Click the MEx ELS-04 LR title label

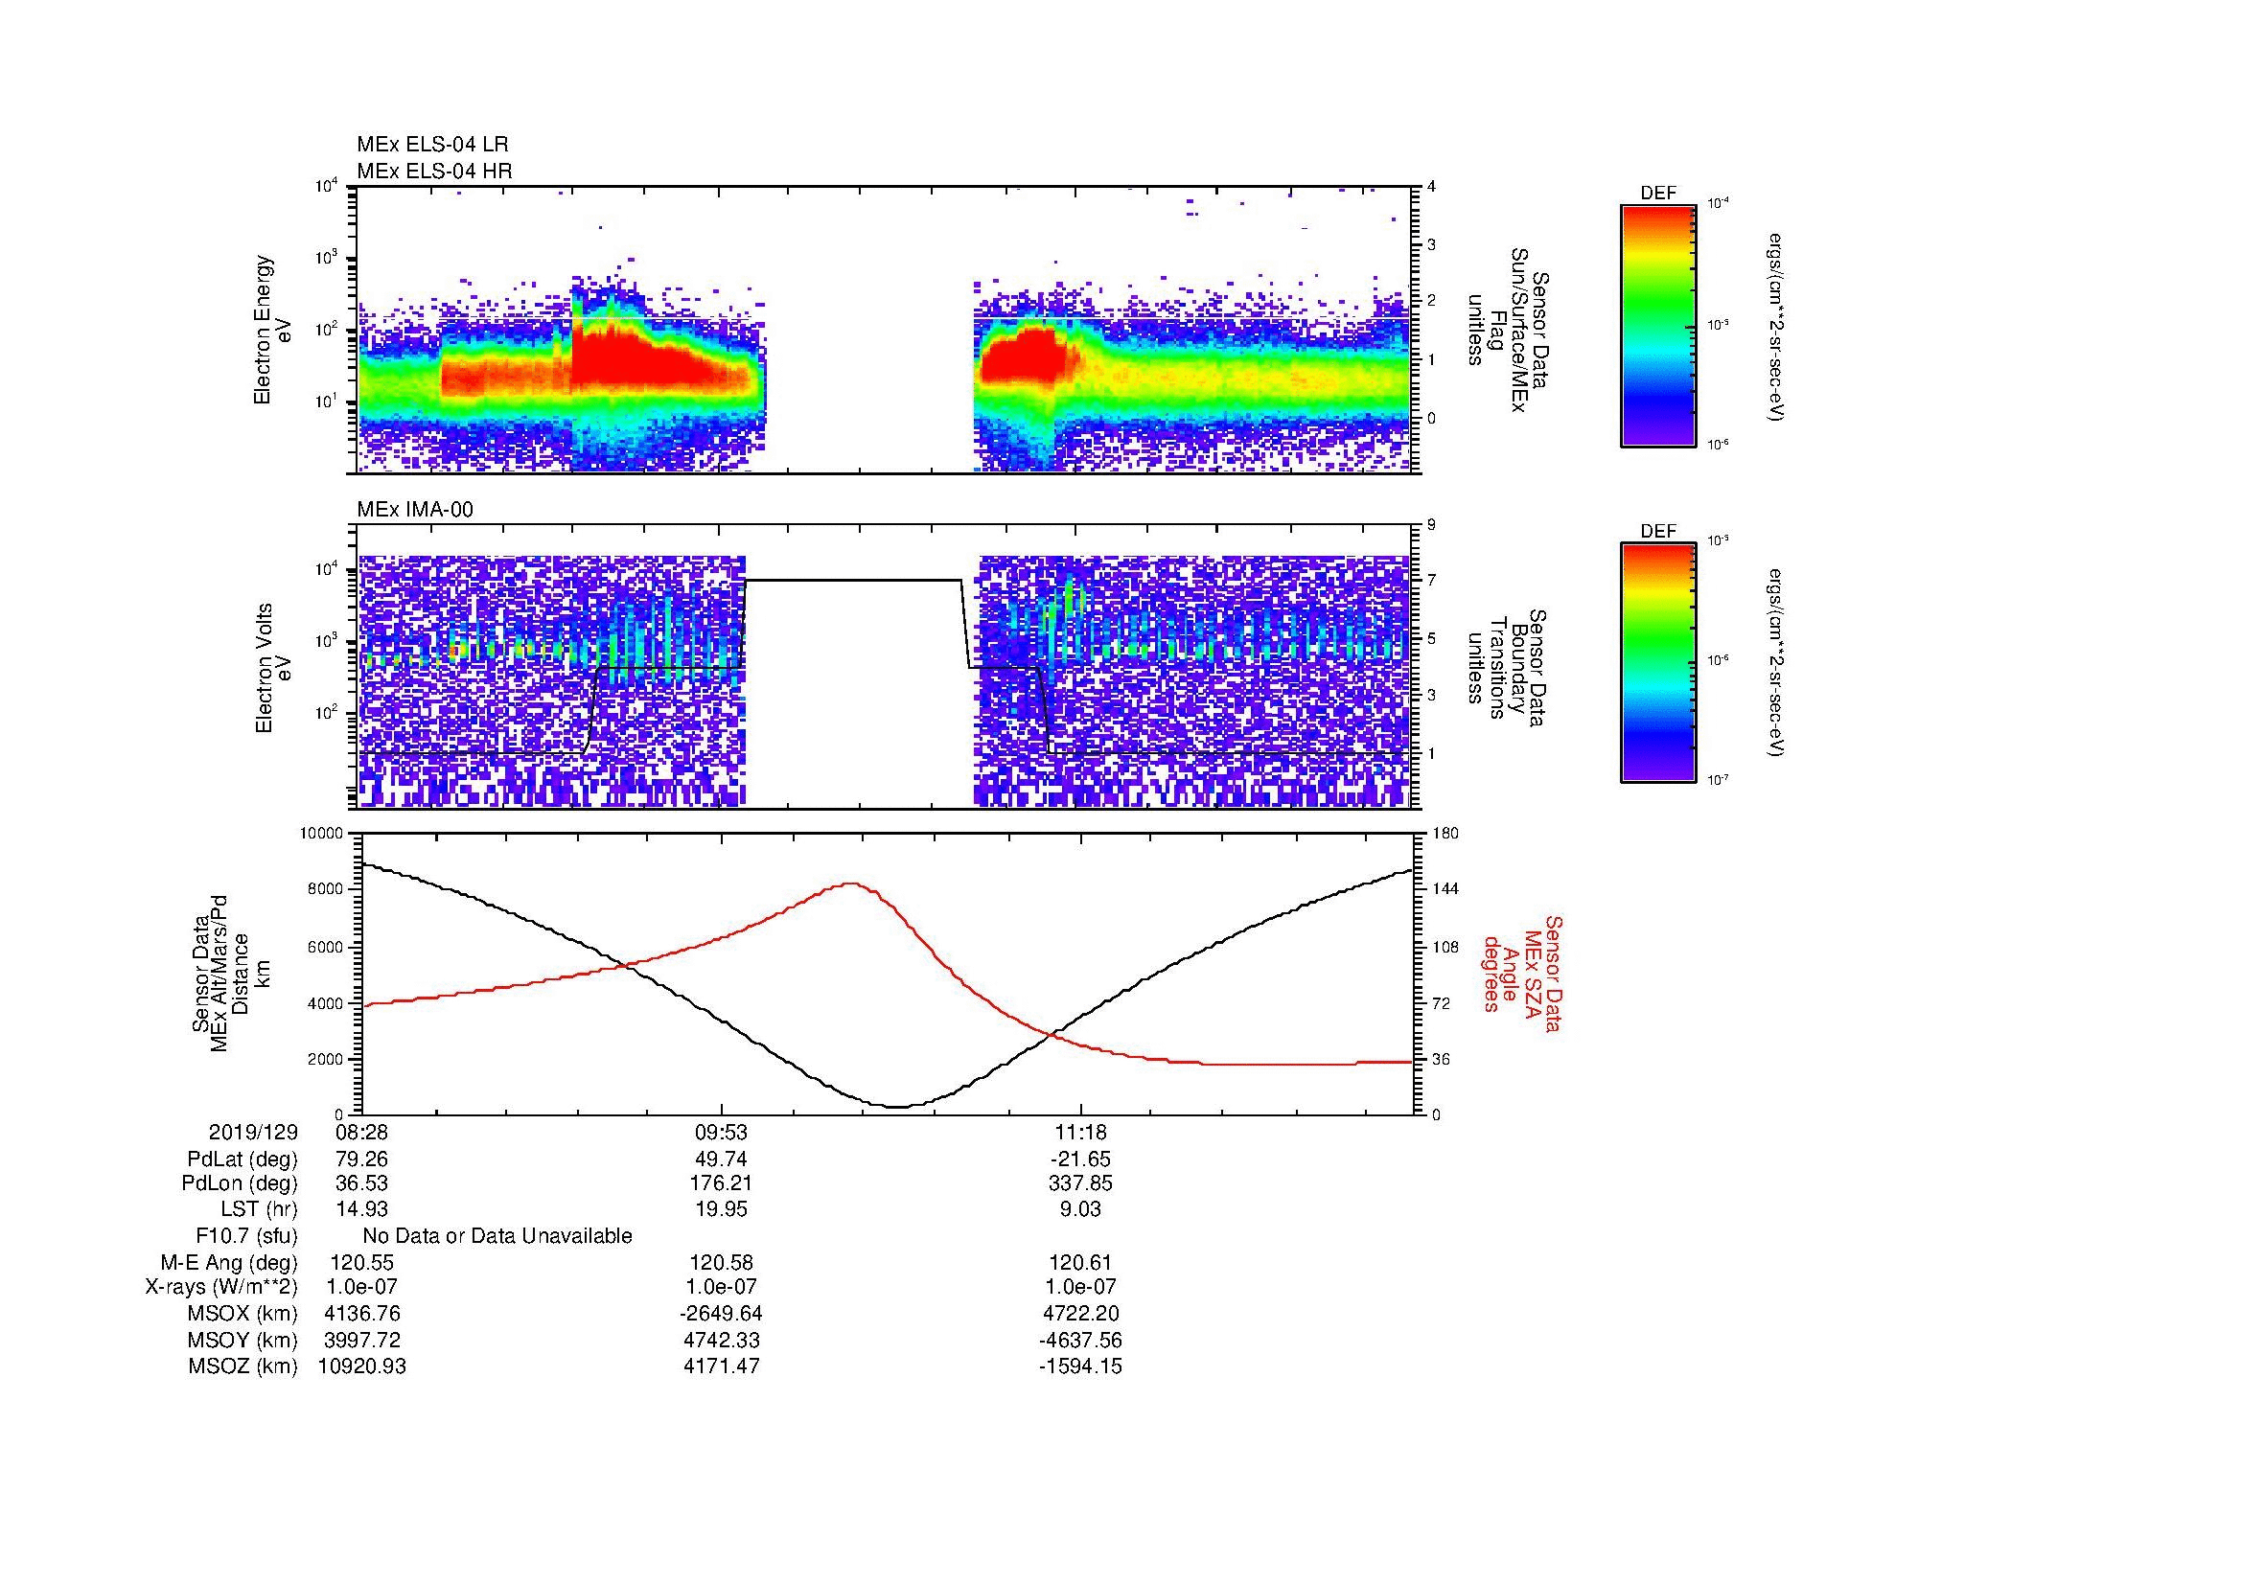point(432,145)
